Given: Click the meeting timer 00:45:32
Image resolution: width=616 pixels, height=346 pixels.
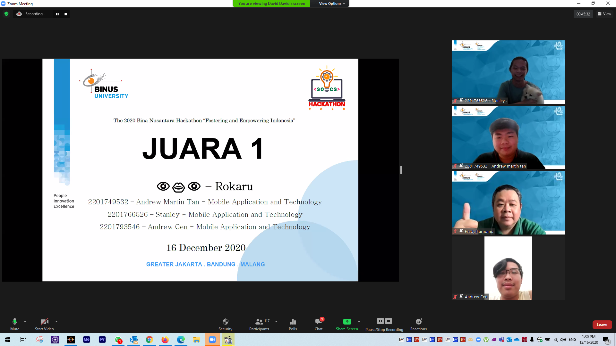Looking at the screenshot, I should click(x=583, y=14).
